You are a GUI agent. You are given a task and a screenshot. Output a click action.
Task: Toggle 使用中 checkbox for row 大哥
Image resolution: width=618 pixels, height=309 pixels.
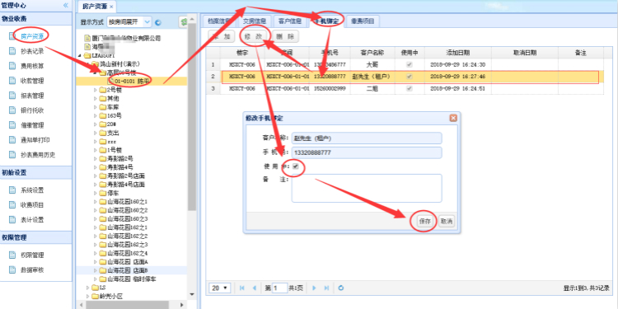click(409, 64)
